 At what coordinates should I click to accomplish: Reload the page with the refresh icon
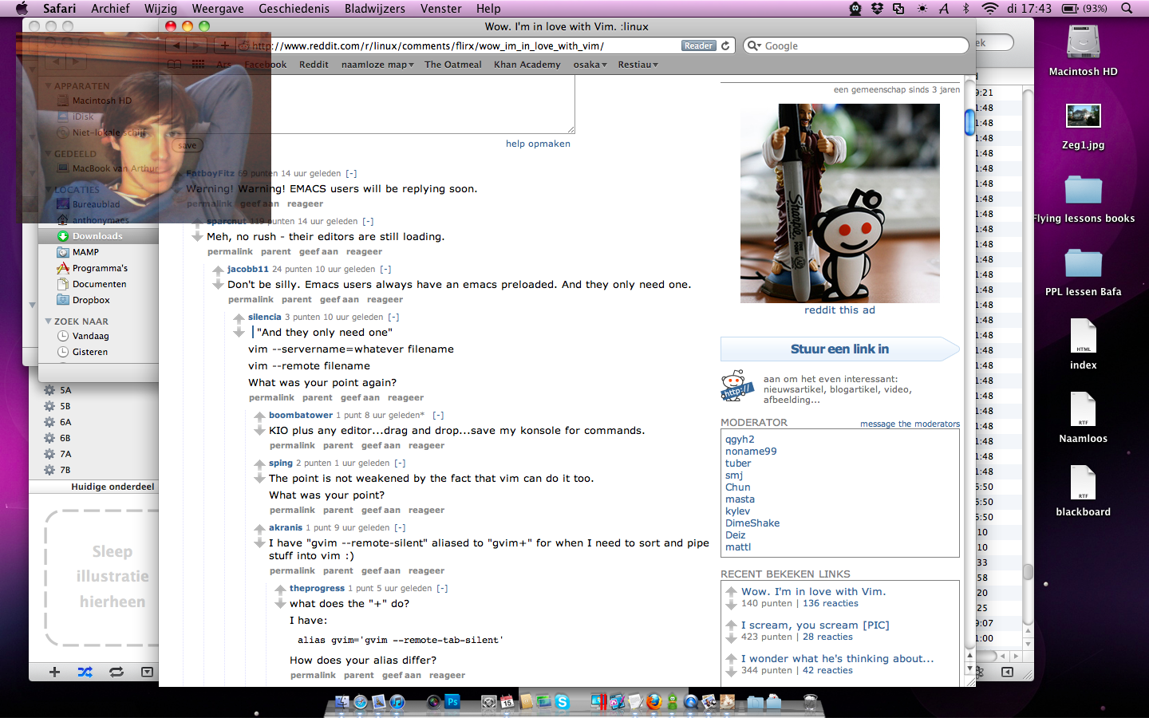pyautogui.click(x=725, y=45)
